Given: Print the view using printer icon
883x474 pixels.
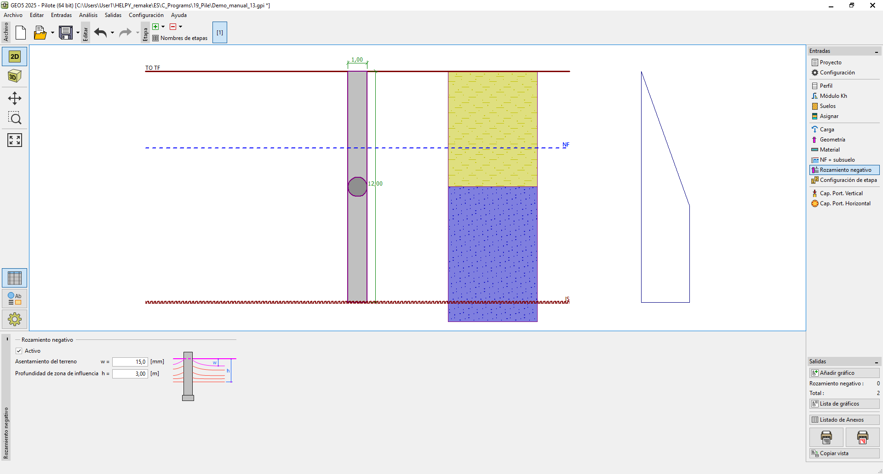Looking at the screenshot, I should 826,437.
